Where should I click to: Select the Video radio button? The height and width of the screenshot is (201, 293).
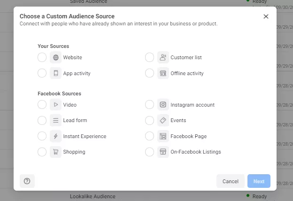pyautogui.click(x=42, y=104)
